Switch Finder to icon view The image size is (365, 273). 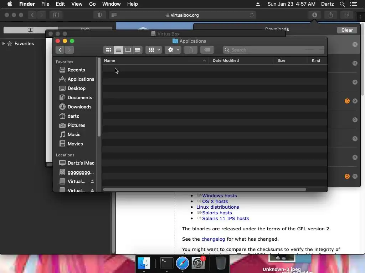108,50
